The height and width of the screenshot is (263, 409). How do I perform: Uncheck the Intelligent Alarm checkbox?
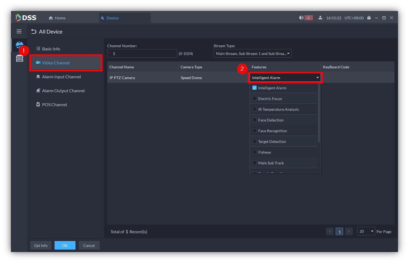pos(255,88)
